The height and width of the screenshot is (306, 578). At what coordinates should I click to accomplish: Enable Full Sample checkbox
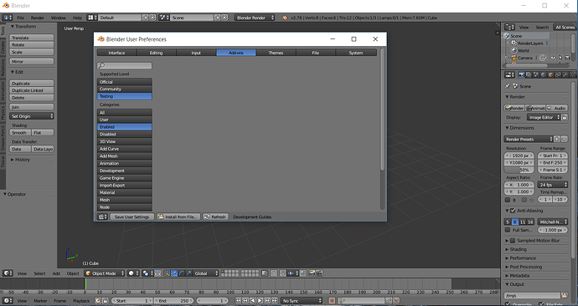(x=508, y=230)
